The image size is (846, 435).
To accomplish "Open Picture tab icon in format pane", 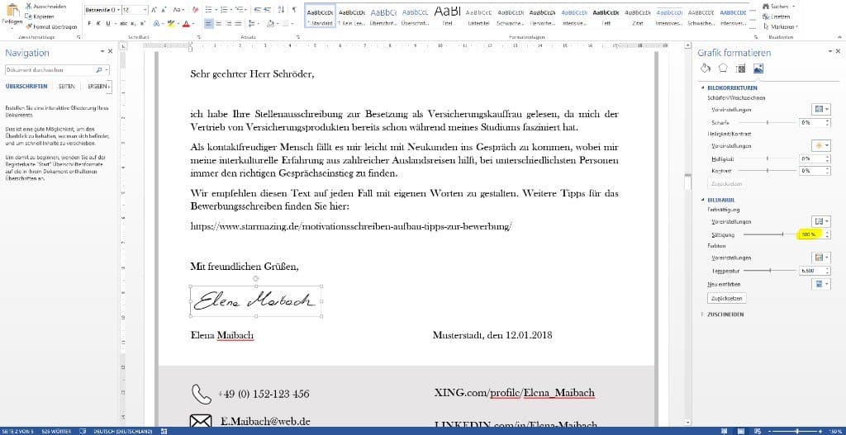I will point(758,68).
